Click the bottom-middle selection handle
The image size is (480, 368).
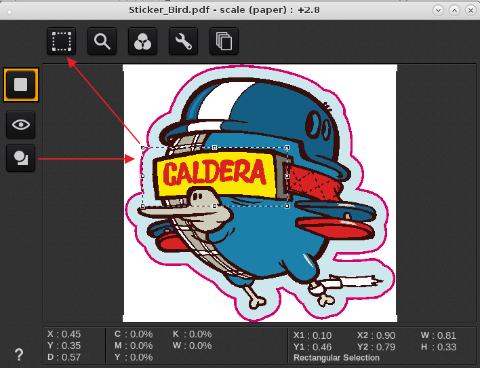(215, 206)
